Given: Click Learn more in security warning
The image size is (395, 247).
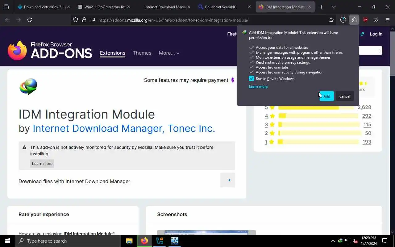Looking at the screenshot, I should coord(42,164).
